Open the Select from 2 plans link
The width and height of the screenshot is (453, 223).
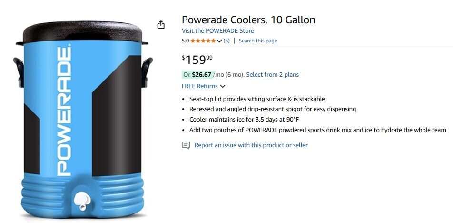(x=272, y=75)
